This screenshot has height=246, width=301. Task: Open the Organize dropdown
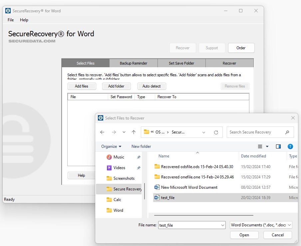click(x=111, y=146)
